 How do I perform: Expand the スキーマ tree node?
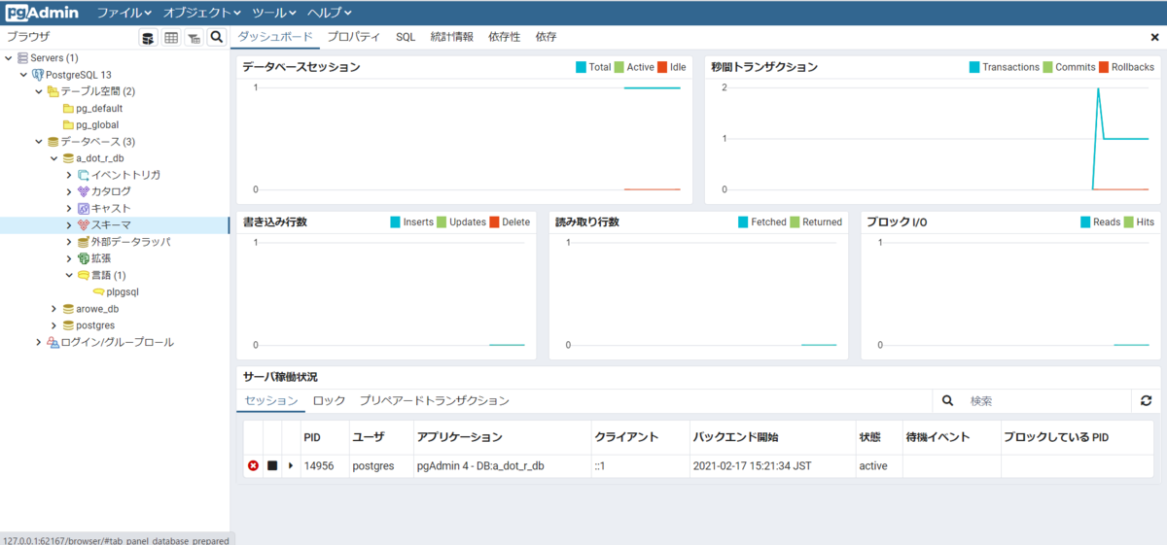pos(69,224)
